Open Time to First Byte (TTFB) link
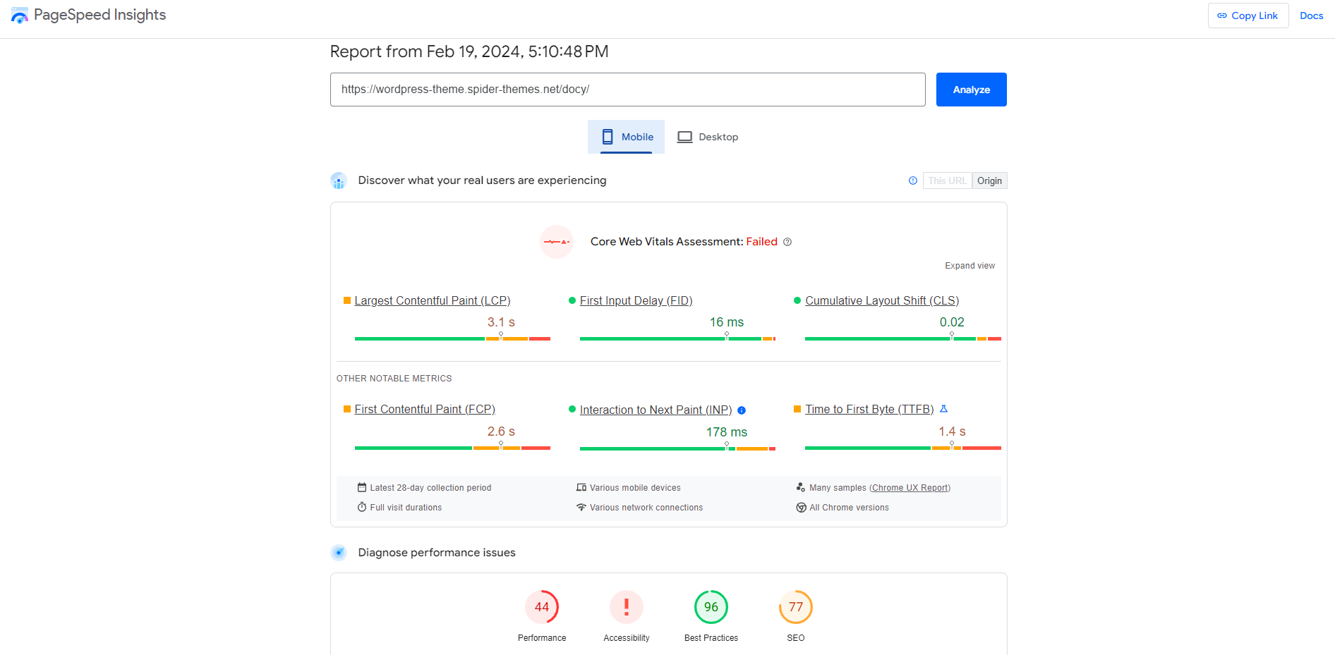This screenshot has height=655, width=1335. tap(869, 409)
